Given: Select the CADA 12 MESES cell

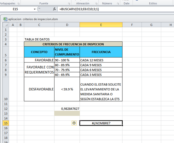Looking at the screenshot, I should [x=101, y=60].
